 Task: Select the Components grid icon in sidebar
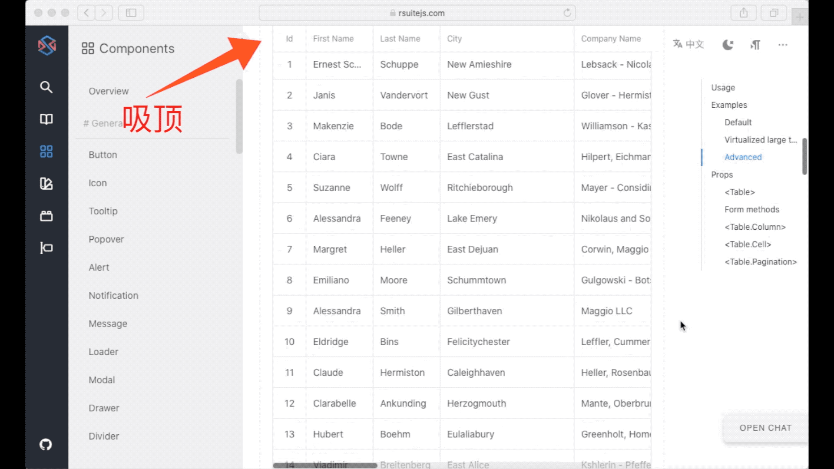pyautogui.click(x=46, y=152)
